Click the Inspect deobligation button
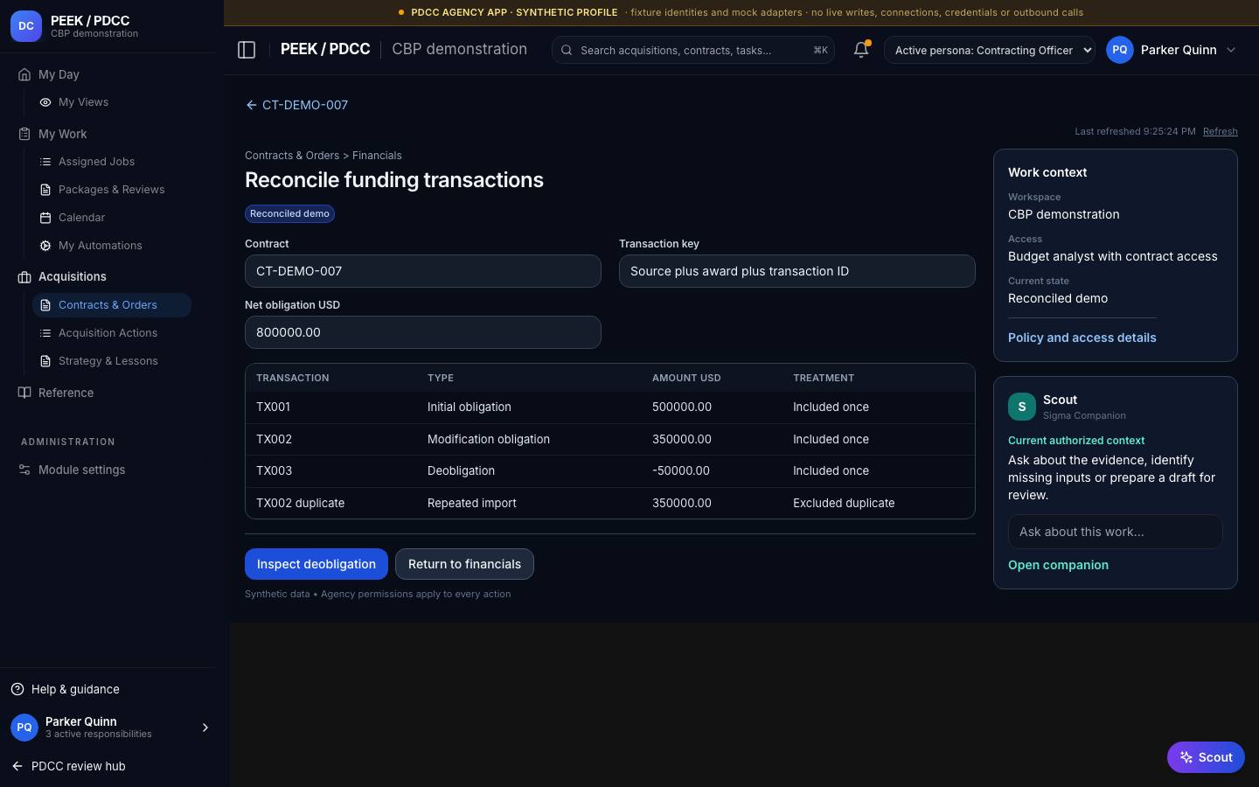Screen dimensions: 1259x787 click(316, 564)
